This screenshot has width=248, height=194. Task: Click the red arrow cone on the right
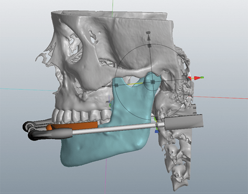197,78
